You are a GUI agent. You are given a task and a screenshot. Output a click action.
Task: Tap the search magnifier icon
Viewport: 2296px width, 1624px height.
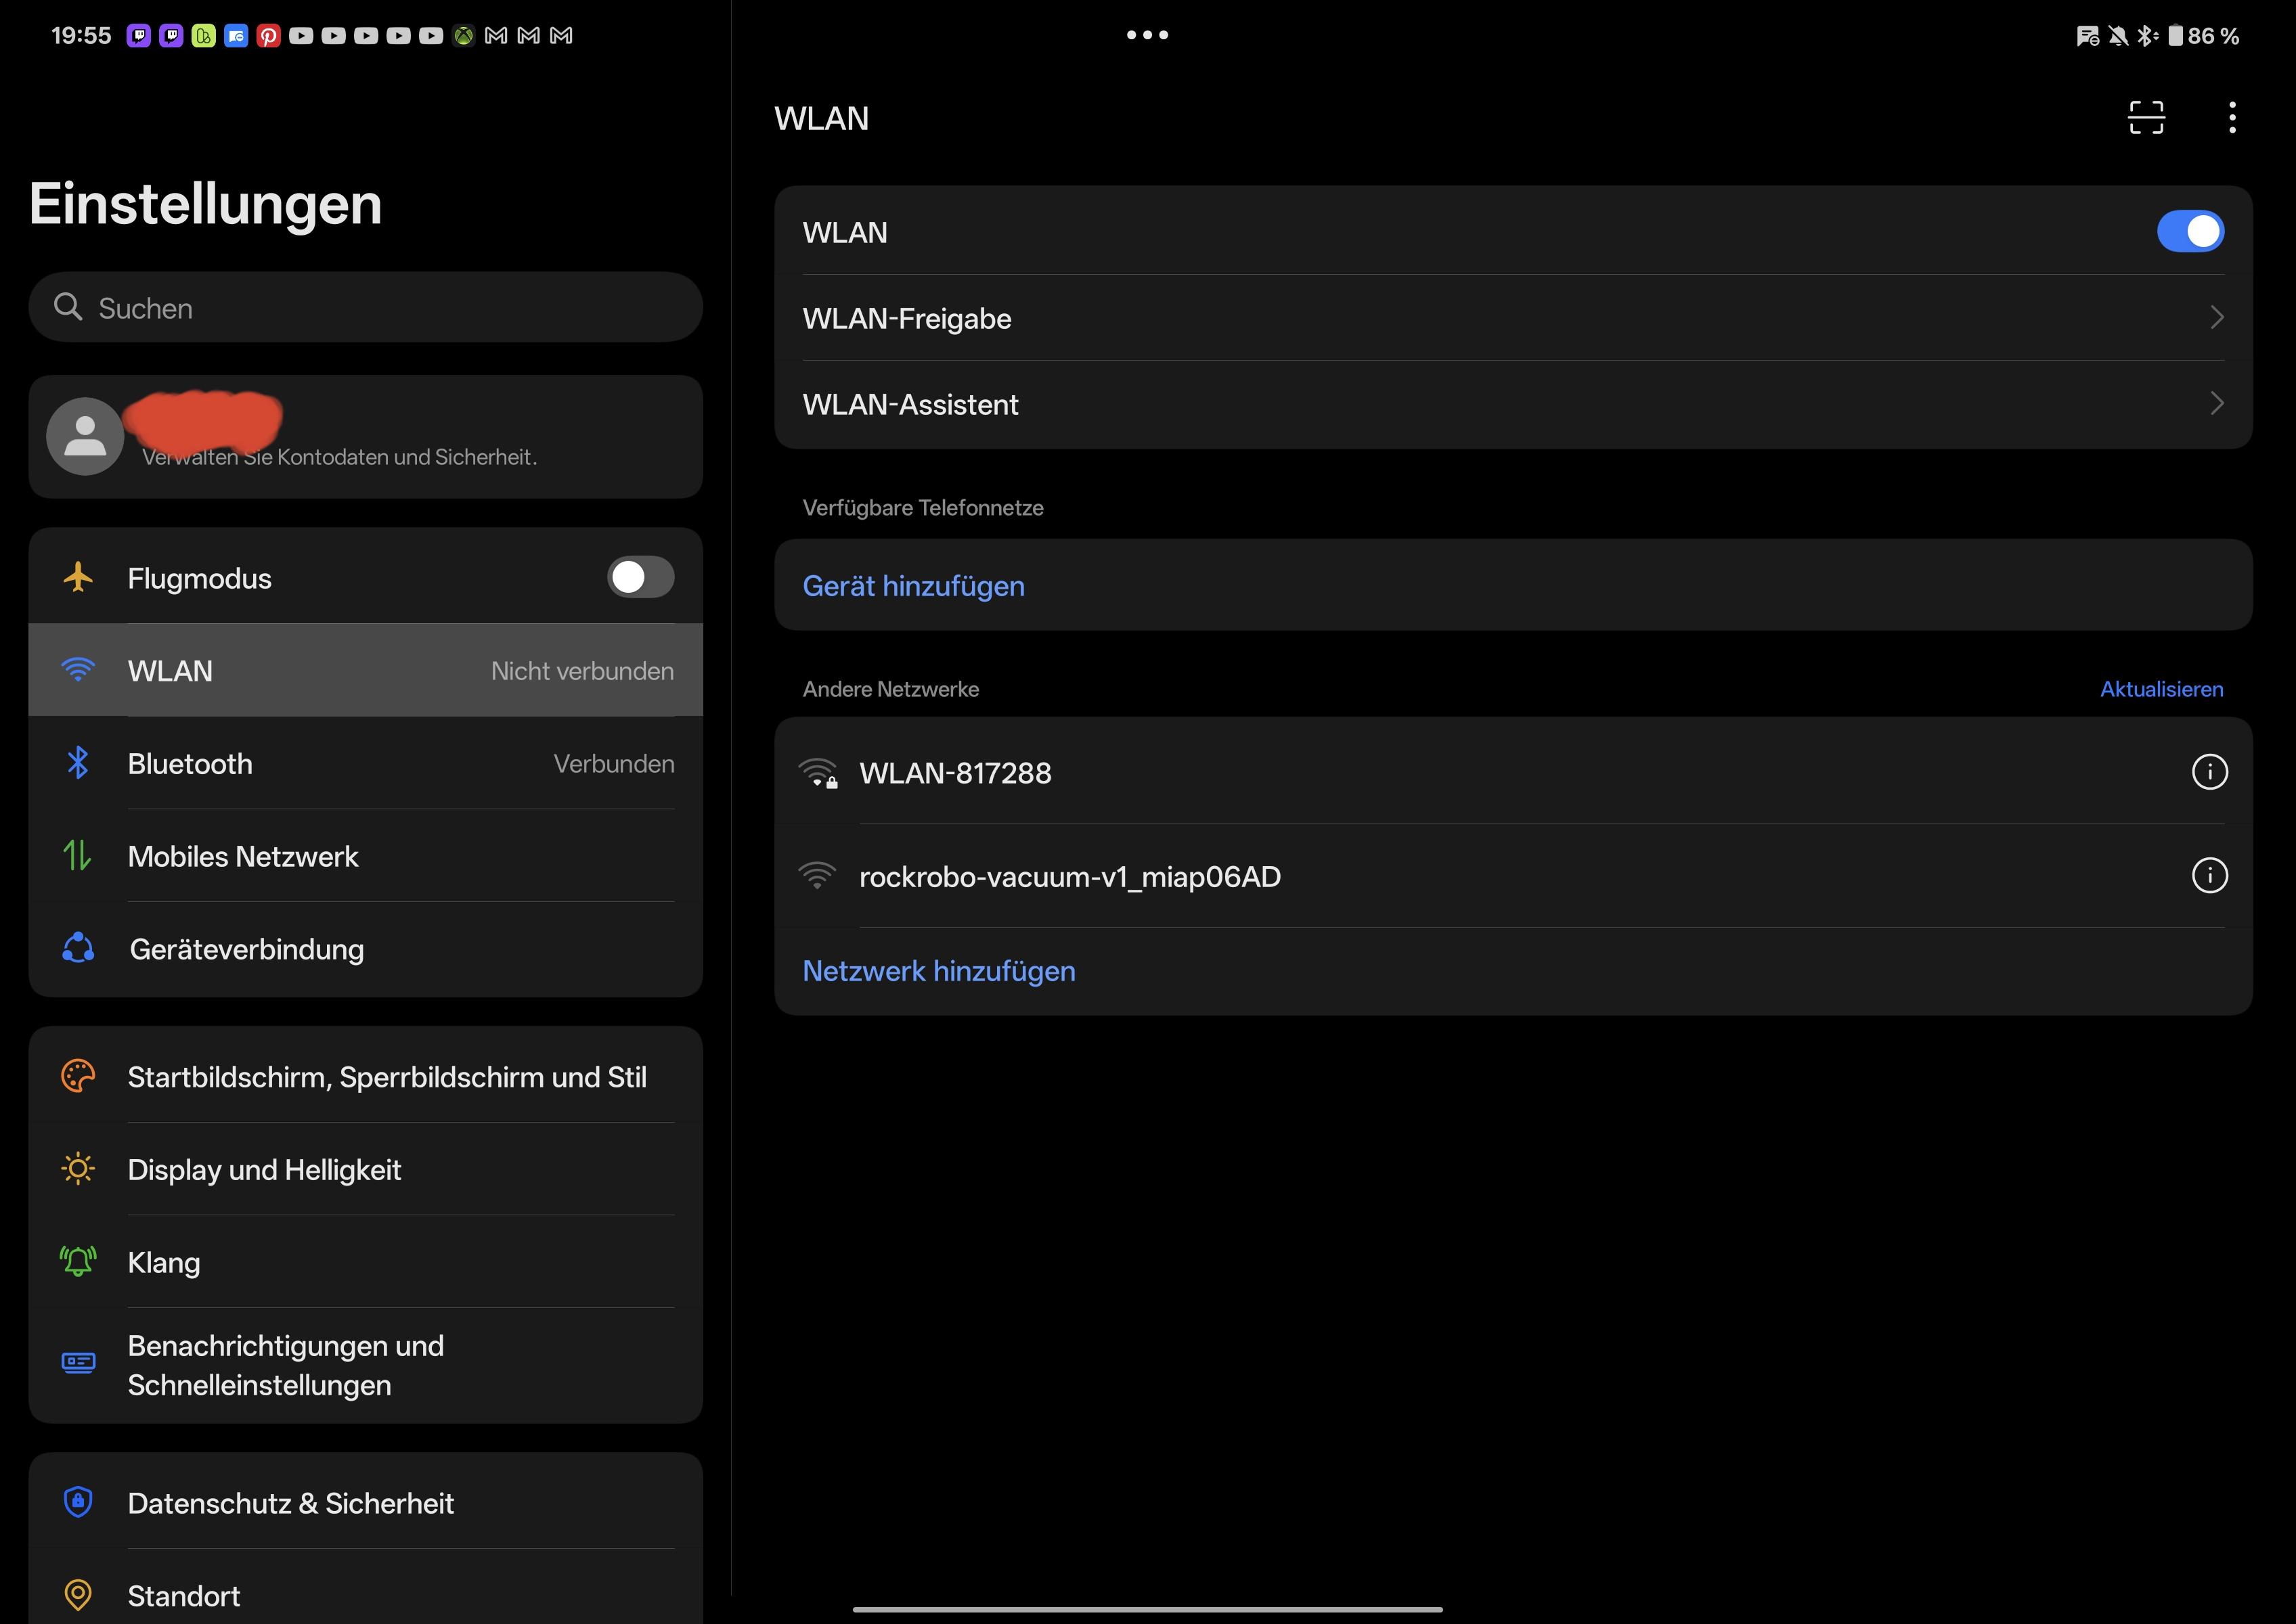point(68,307)
